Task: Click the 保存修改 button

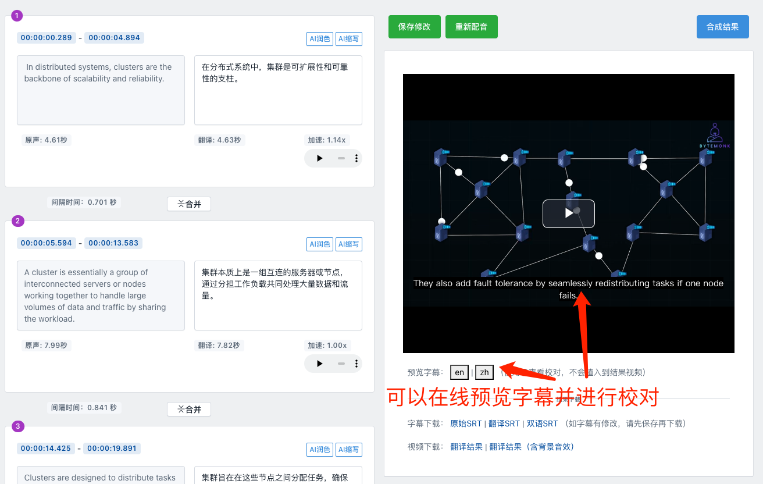Action: [x=415, y=27]
